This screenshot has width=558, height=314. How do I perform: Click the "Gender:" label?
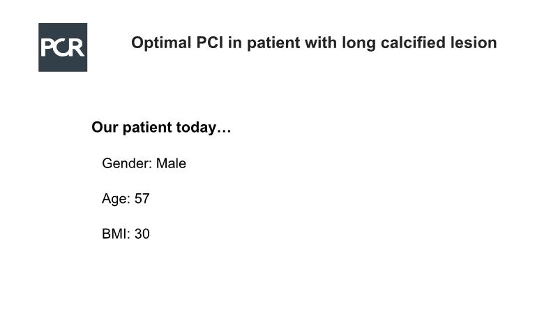[127, 163]
